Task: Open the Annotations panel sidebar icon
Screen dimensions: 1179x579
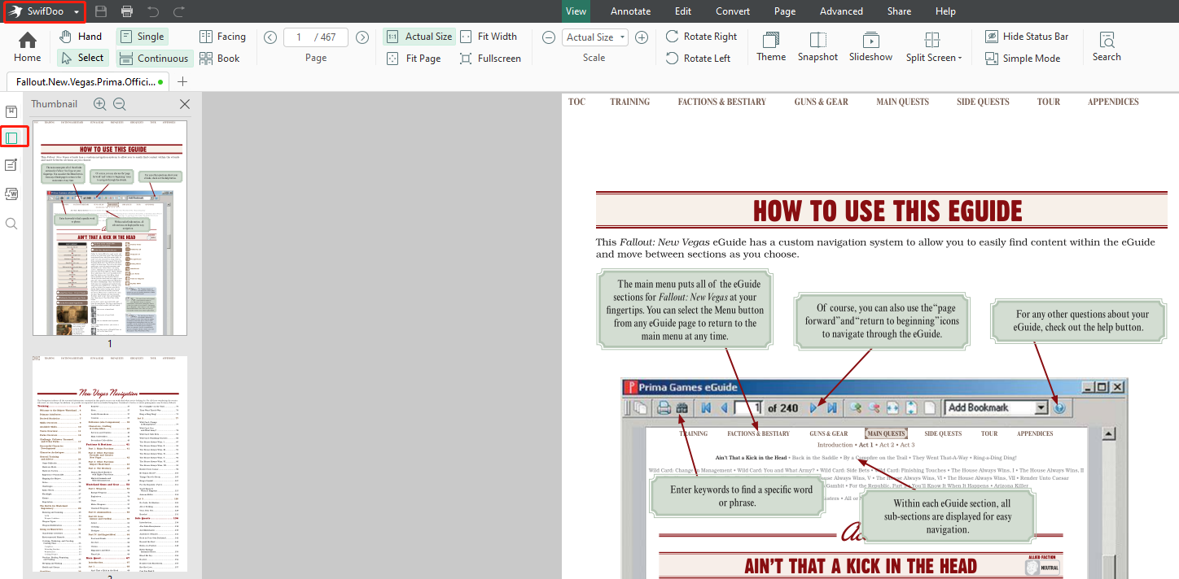Action: tap(11, 165)
